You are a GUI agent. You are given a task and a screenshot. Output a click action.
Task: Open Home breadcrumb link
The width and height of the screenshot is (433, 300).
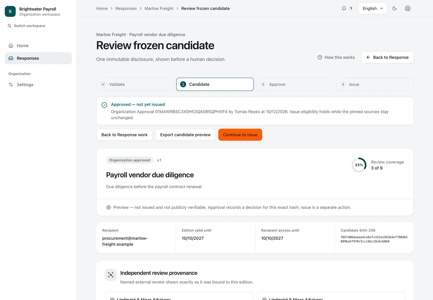point(102,8)
